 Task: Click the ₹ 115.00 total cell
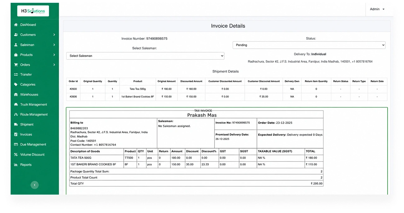tap(314, 164)
